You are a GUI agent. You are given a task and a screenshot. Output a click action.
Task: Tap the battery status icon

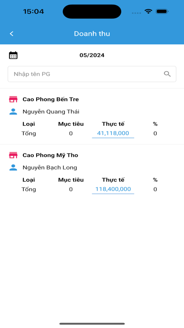[162, 11]
